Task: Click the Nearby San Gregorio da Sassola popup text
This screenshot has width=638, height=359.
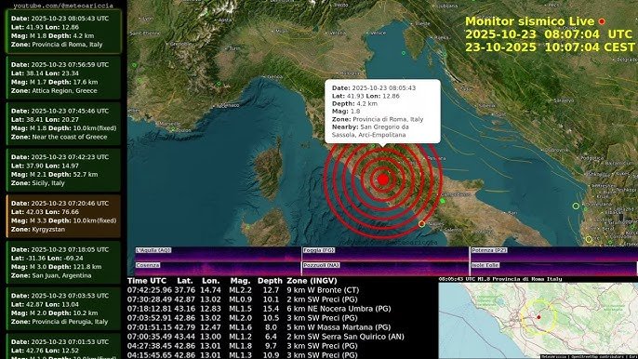Action: (370, 130)
